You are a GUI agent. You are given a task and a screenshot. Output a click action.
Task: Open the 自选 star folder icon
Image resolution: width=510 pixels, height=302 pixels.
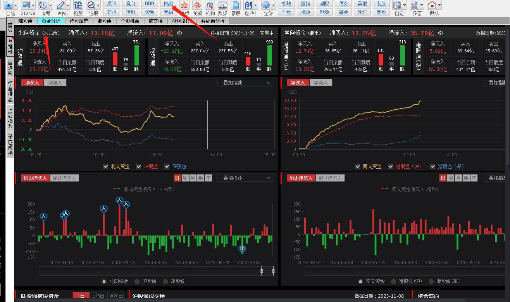(x=8, y=5)
